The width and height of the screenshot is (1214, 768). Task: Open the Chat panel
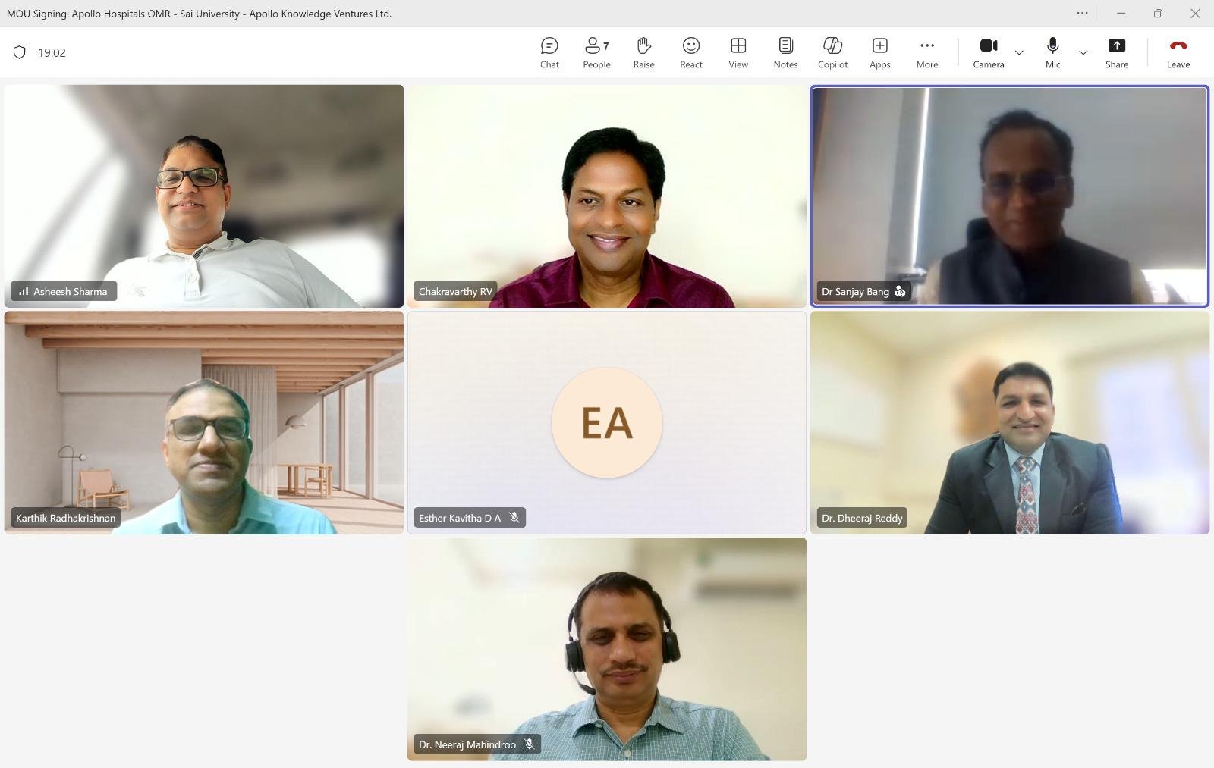click(549, 53)
